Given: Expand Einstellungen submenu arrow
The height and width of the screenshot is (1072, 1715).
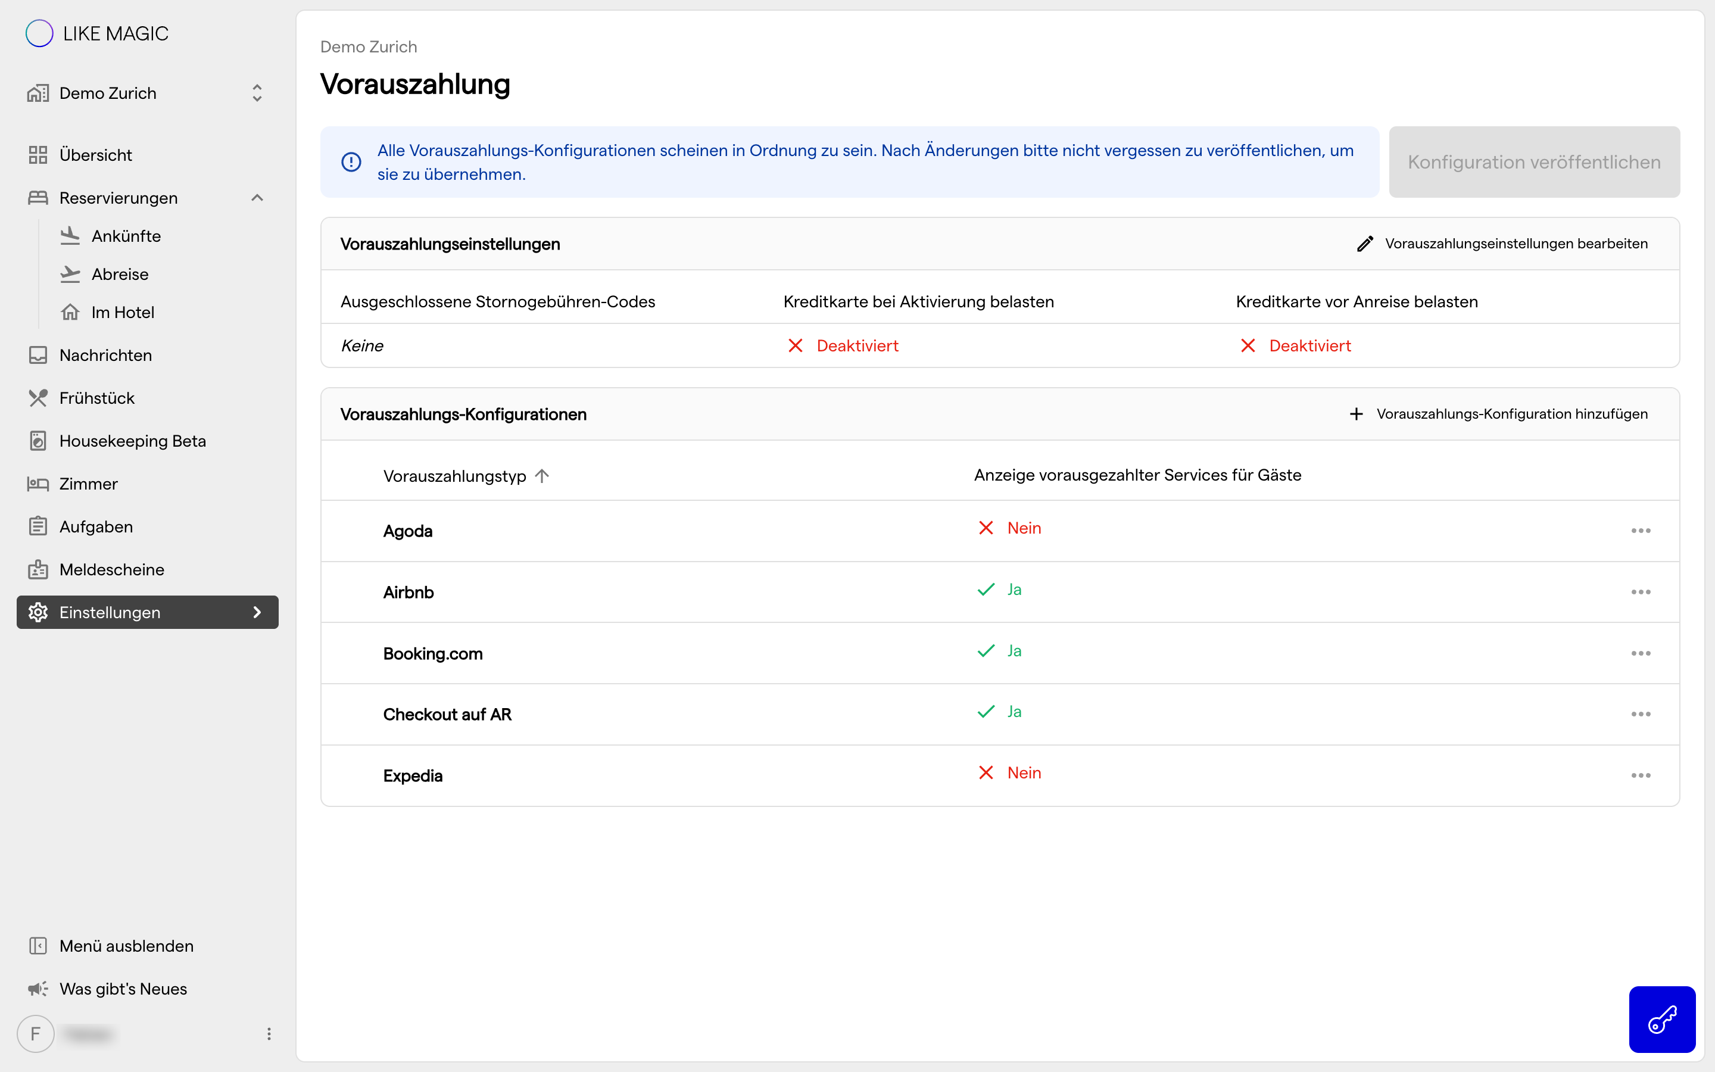Looking at the screenshot, I should [x=257, y=612].
